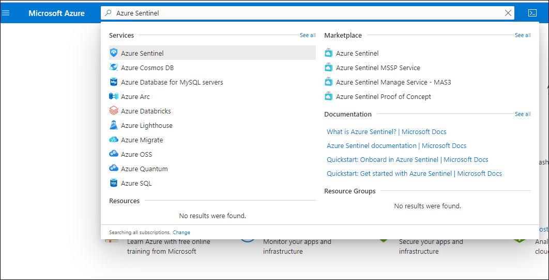The width and height of the screenshot is (549, 280).
Task: Open Marketplace Azure Sentinel offer
Action: 357,54
